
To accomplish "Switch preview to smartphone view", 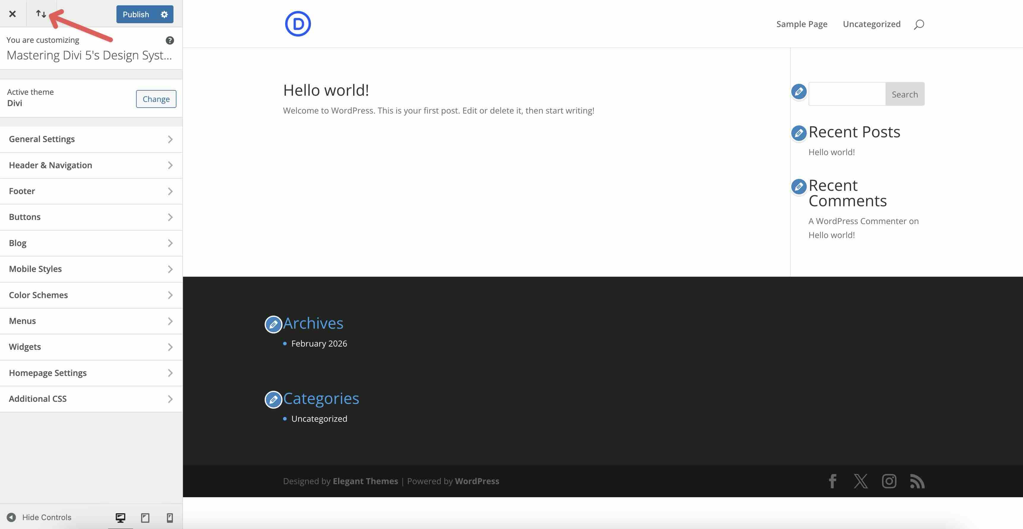I will tap(170, 517).
